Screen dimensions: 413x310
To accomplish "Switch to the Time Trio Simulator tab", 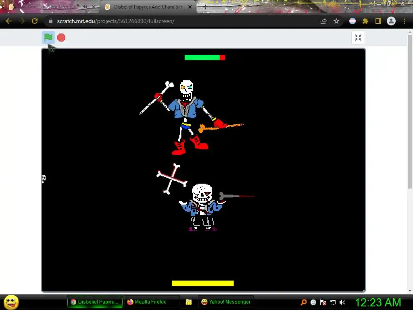I will pos(48,7).
